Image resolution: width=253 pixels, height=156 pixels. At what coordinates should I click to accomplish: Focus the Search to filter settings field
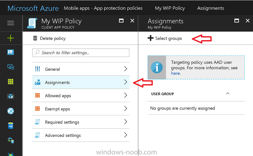(x=81, y=53)
